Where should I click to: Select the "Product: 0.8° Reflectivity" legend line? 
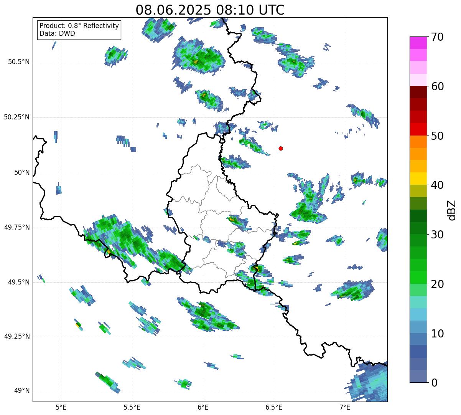pyautogui.click(x=79, y=26)
